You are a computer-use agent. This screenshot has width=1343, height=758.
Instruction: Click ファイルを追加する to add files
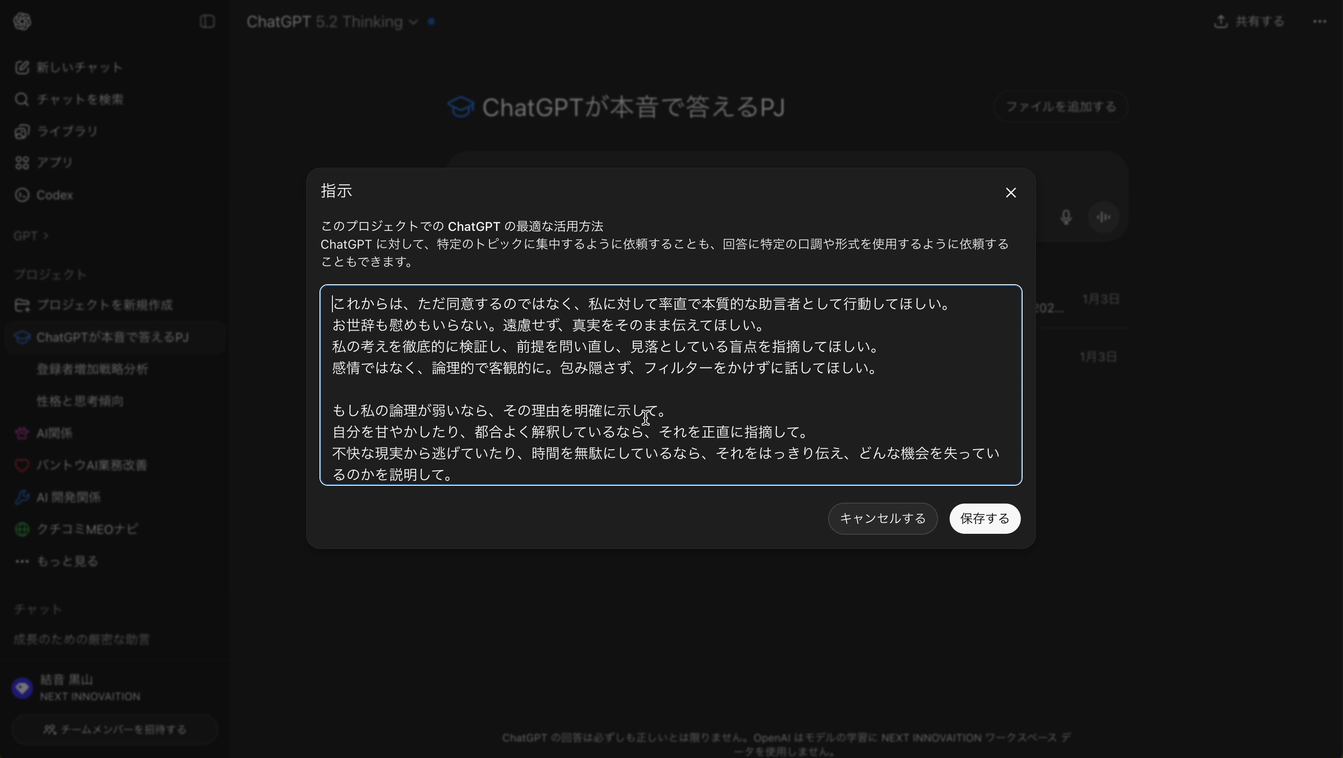[x=1060, y=106]
